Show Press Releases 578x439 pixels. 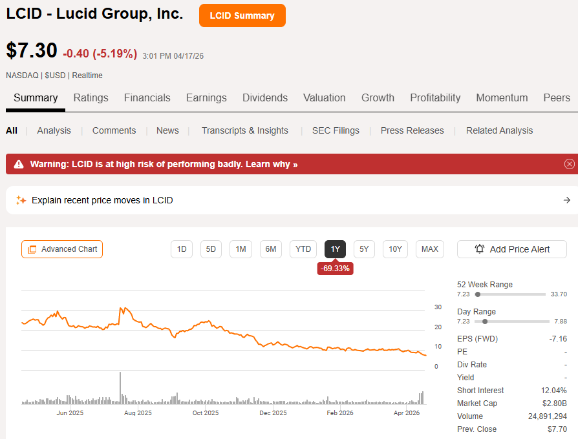point(412,130)
